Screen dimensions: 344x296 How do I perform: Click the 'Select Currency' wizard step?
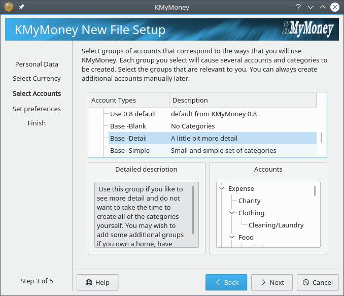tap(37, 78)
